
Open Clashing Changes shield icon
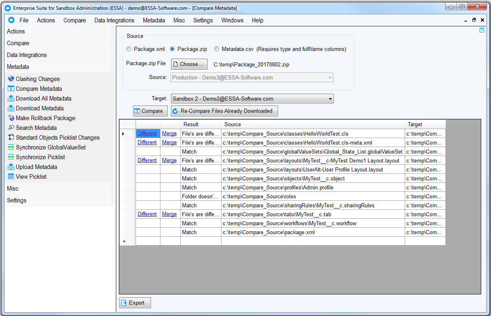11,79
